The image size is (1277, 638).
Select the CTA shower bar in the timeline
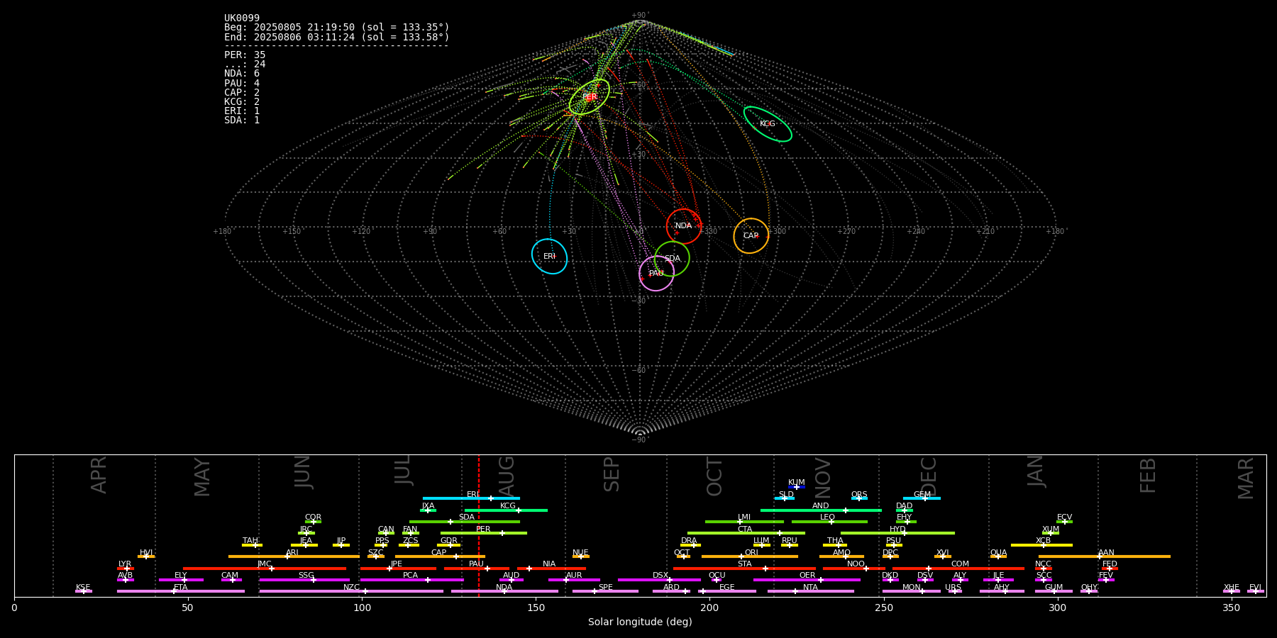tap(746, 533)
